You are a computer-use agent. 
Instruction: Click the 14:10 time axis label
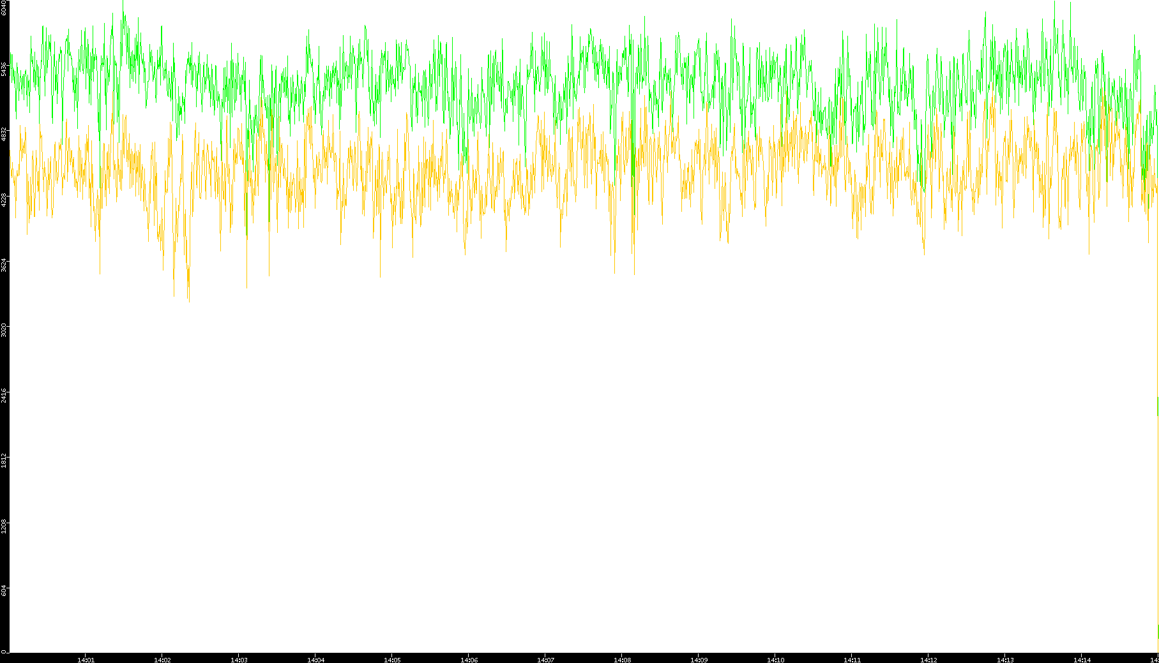coord(775,660)
